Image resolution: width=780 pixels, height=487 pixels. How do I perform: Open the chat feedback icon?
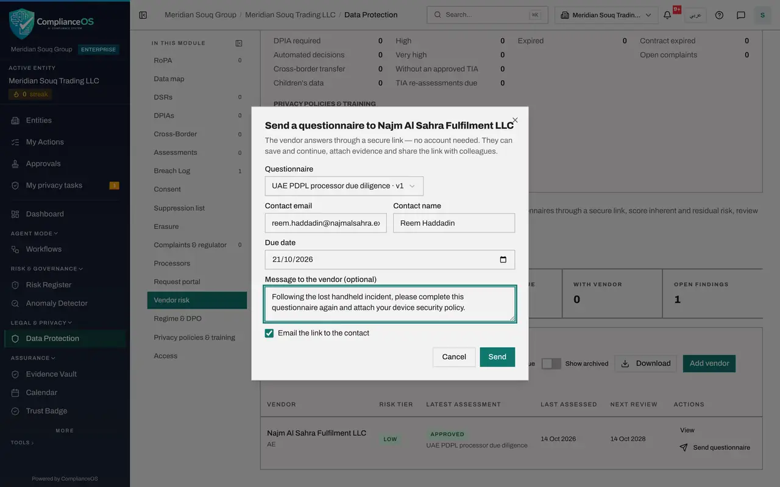click(741, 15)
